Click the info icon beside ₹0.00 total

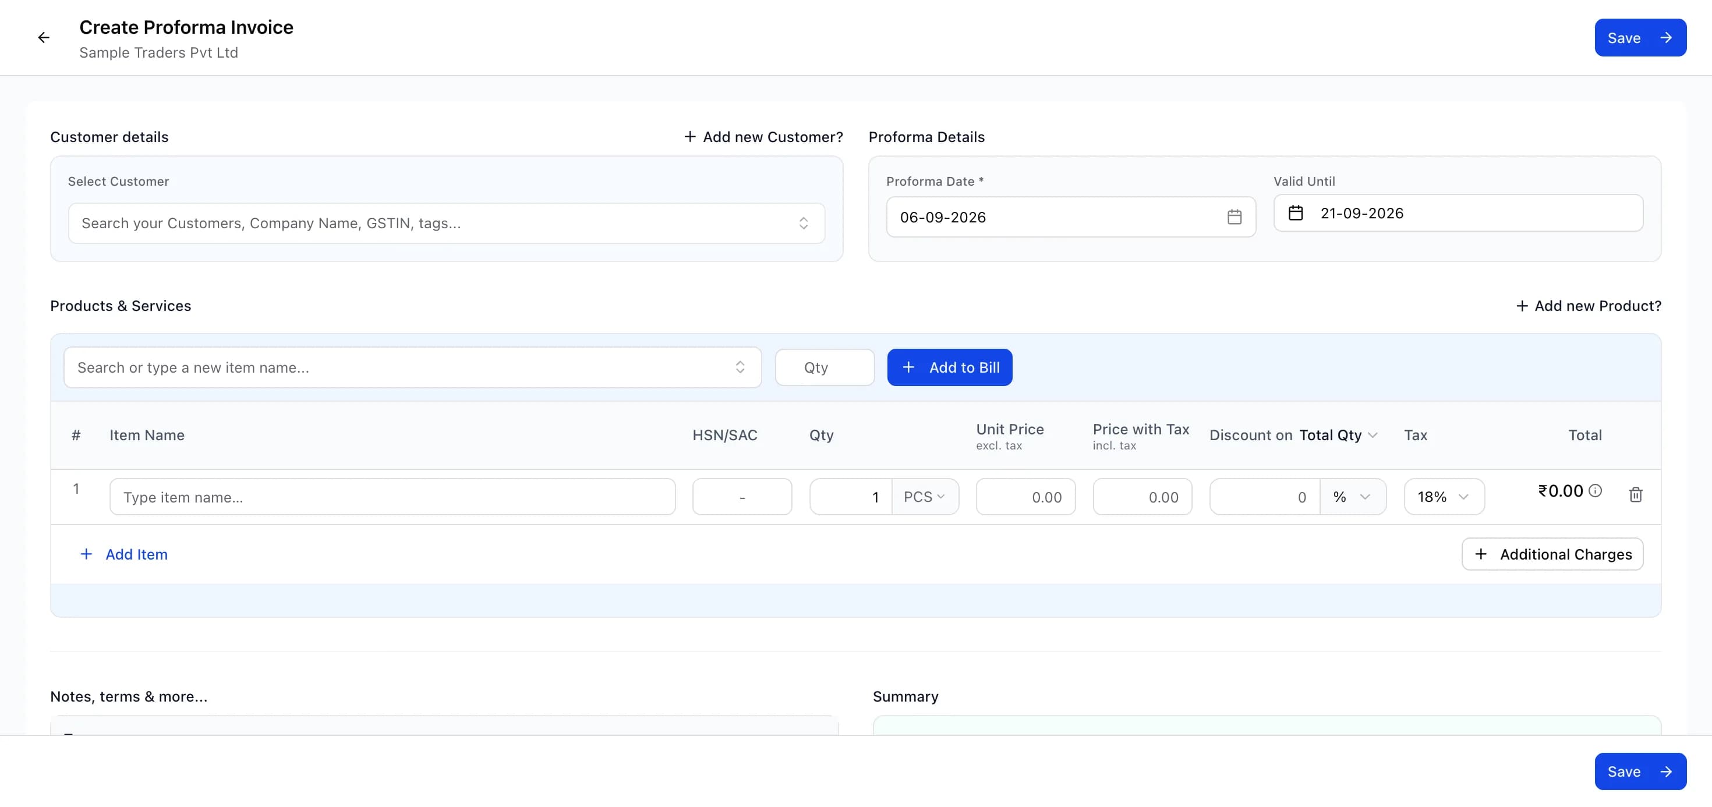[1595, 491]
